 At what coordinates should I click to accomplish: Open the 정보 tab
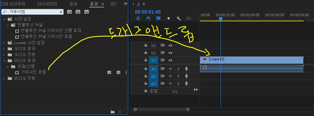pos(73,4)
